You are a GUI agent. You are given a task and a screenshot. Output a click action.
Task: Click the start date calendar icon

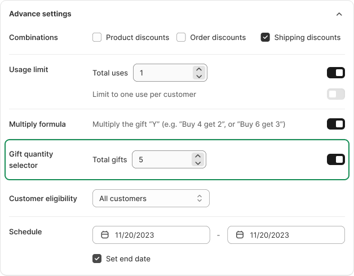(x=104, y=235)
